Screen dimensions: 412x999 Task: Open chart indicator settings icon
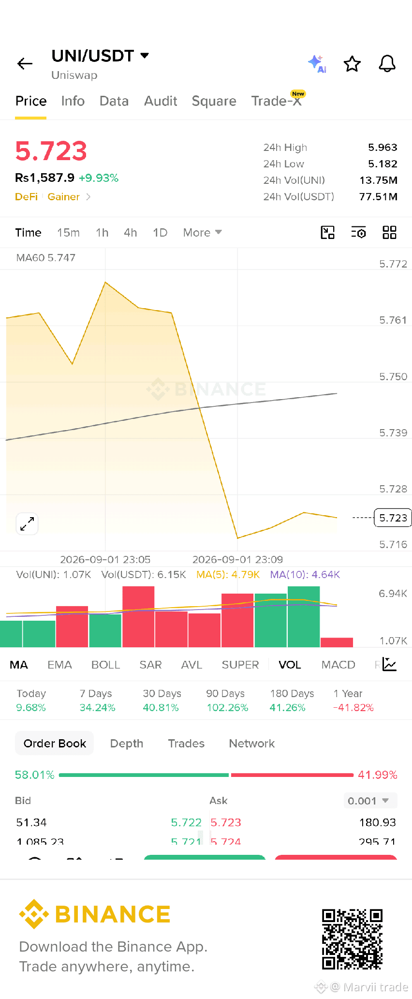click(358, 233)
